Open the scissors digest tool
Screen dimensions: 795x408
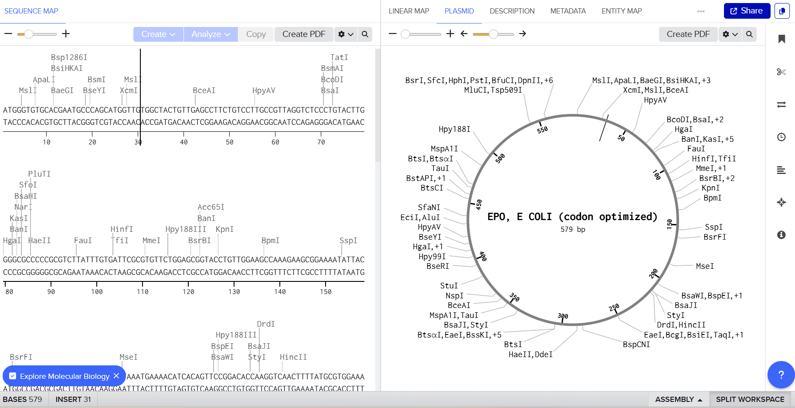click(x=781, y=72)
